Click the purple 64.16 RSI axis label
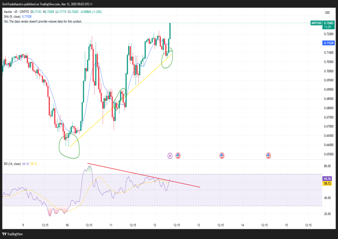338x239 pixels. point(327,179)
